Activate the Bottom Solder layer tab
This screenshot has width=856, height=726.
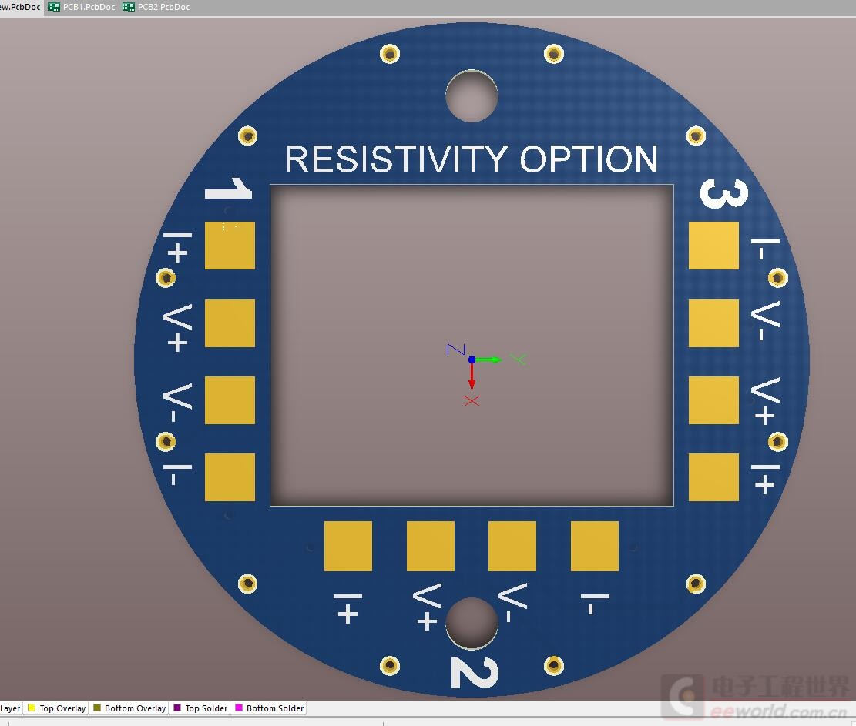[x=269, y=708]
